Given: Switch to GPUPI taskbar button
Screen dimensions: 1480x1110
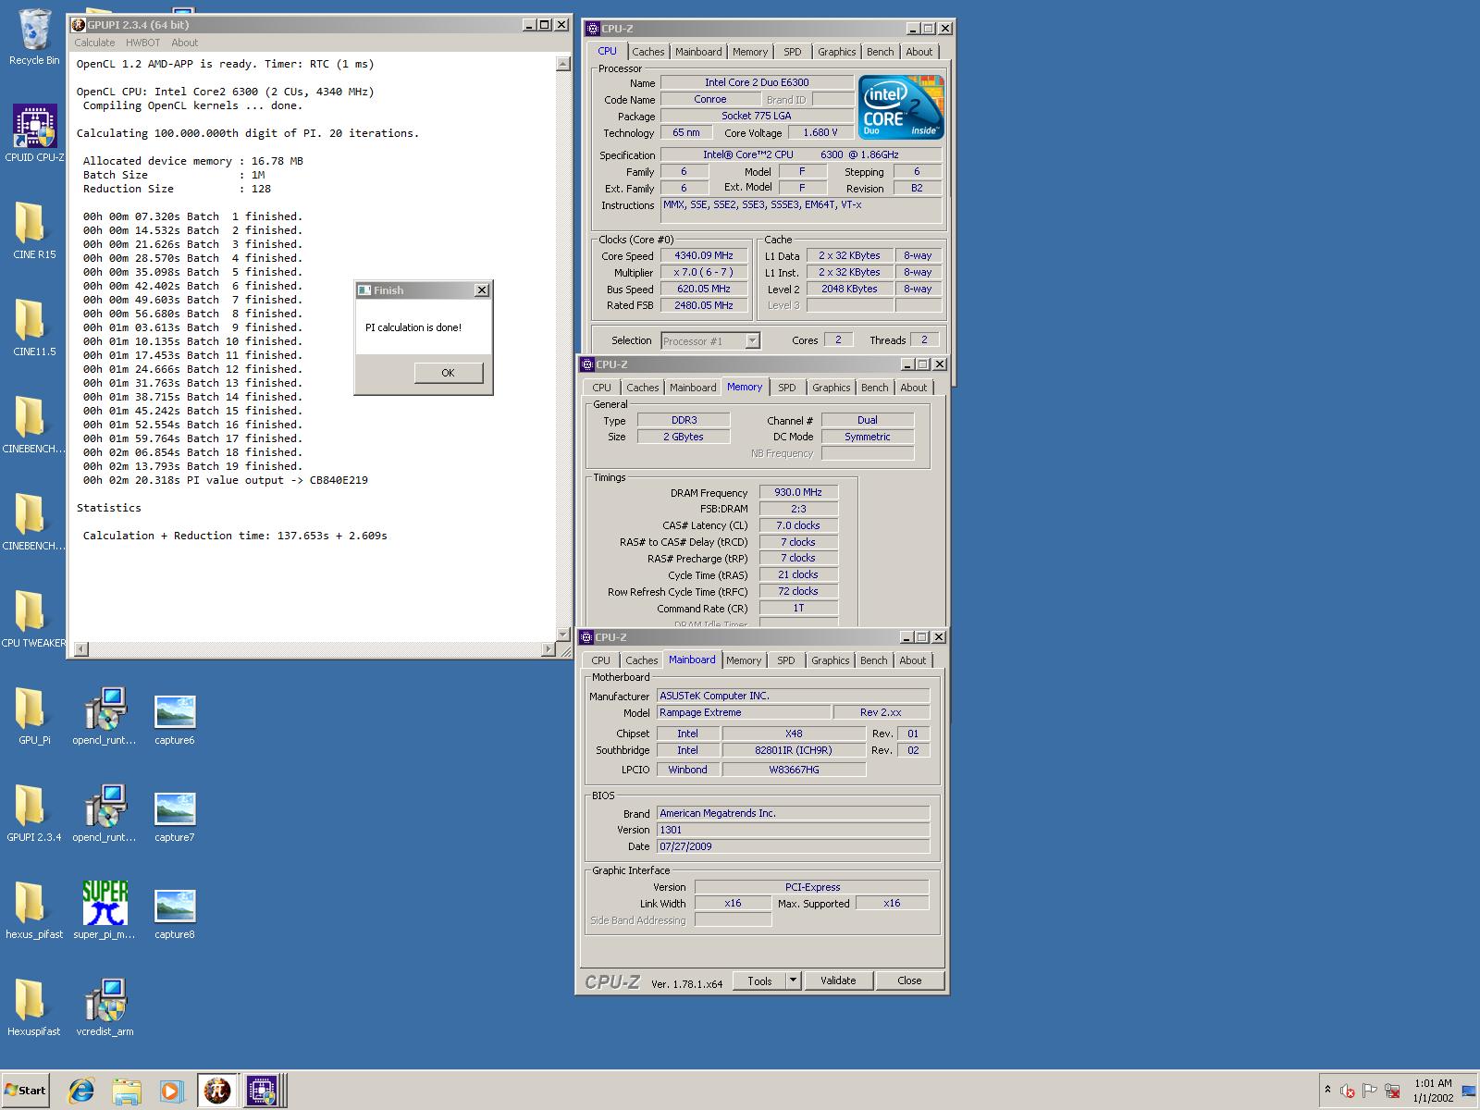Looking at the screenshot, I should (216, 1091).
